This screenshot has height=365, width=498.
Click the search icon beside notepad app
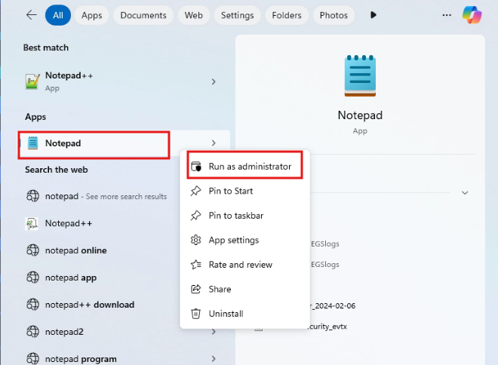click(32, 278)
